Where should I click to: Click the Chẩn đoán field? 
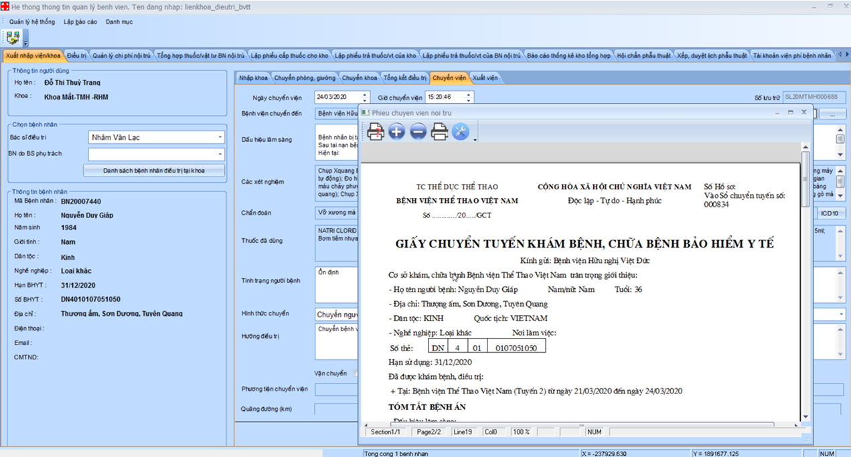coord(336,213)
